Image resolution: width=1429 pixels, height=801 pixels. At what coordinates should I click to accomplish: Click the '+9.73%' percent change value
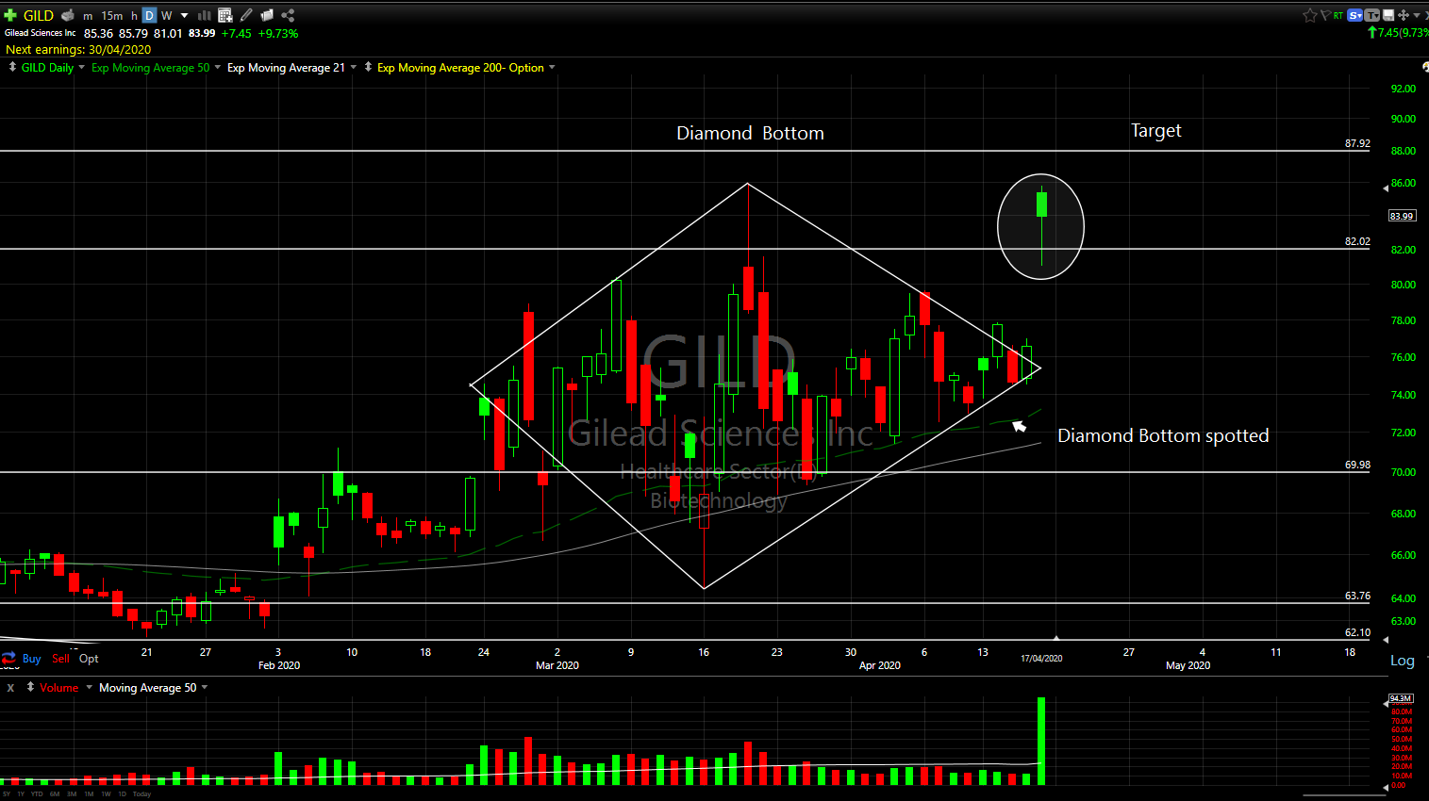(278, 33)
